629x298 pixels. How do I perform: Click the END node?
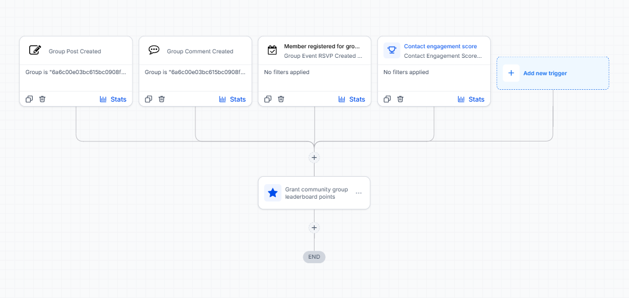click(x=314, y=257)
